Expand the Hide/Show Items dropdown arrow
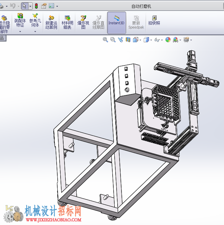 click(x=162, y=40)
